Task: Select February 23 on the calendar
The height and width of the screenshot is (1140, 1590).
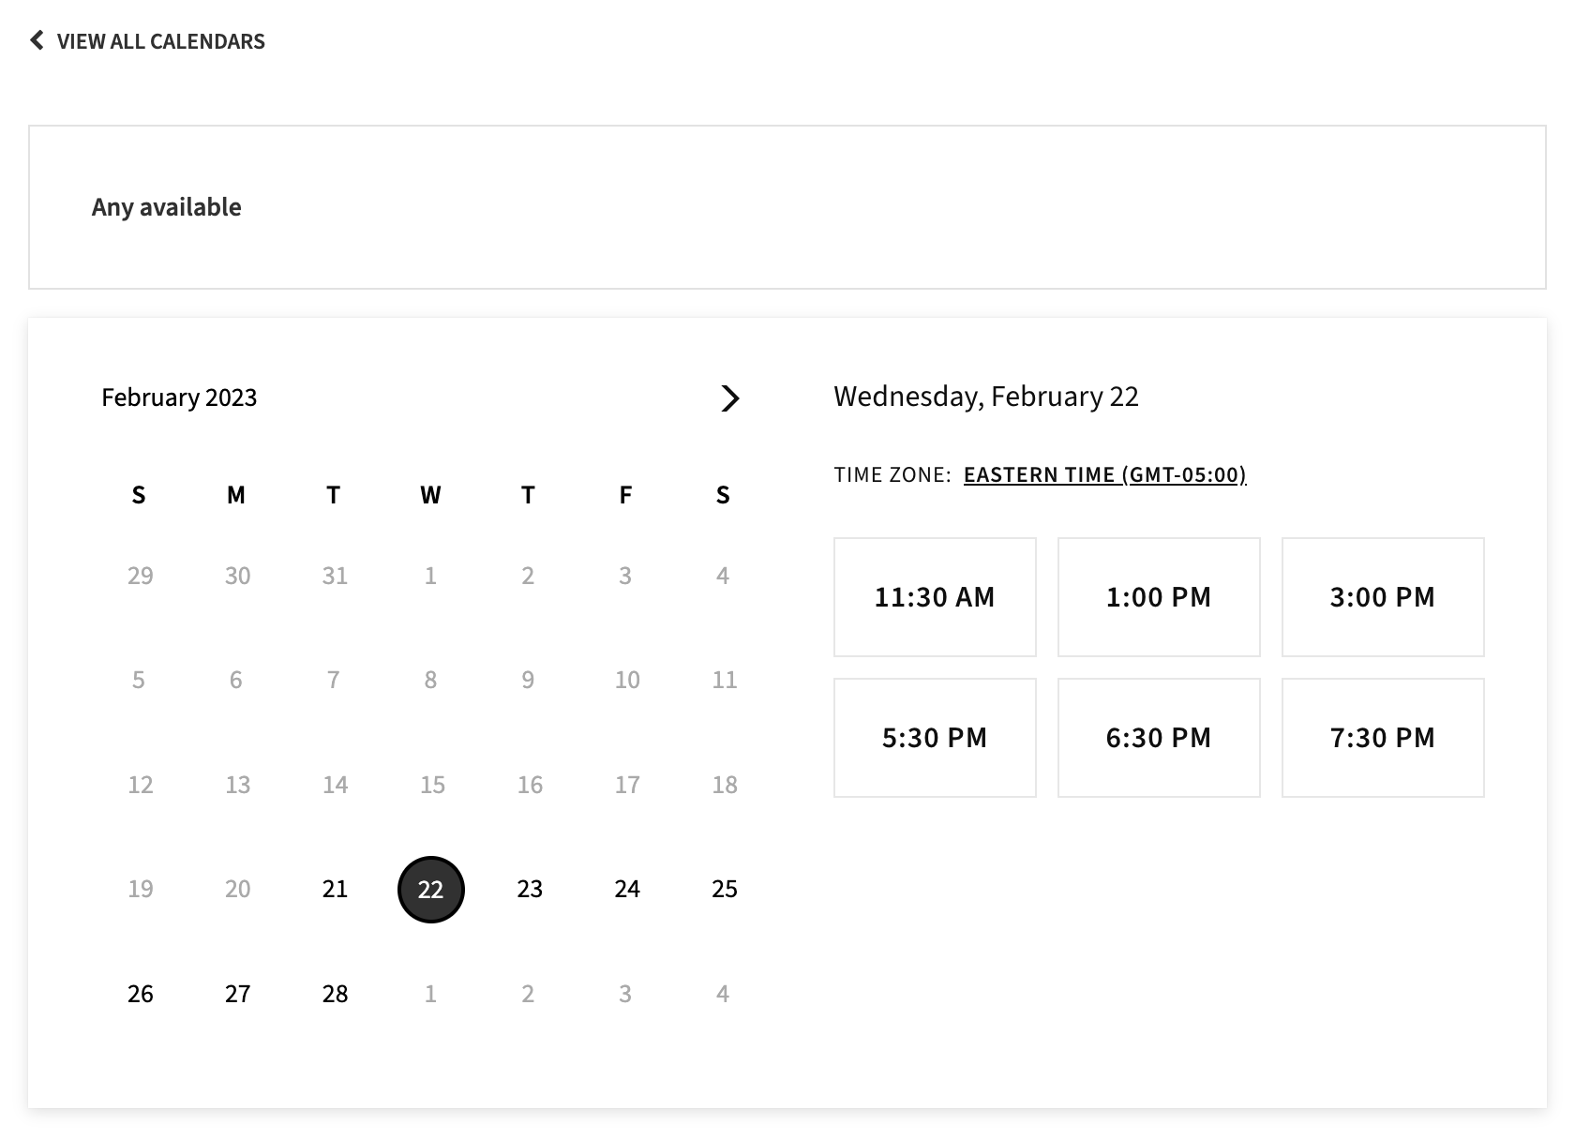Action: (529, 889)
